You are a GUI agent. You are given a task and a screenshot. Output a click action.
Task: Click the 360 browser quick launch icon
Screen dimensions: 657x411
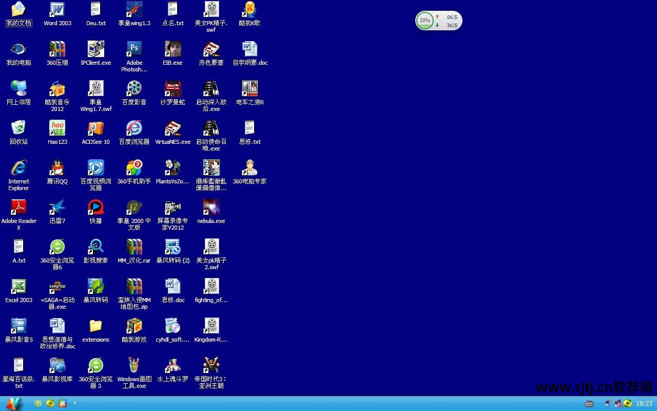point(38,403)
